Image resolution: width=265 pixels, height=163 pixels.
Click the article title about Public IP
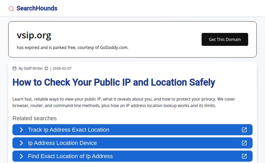114,82
